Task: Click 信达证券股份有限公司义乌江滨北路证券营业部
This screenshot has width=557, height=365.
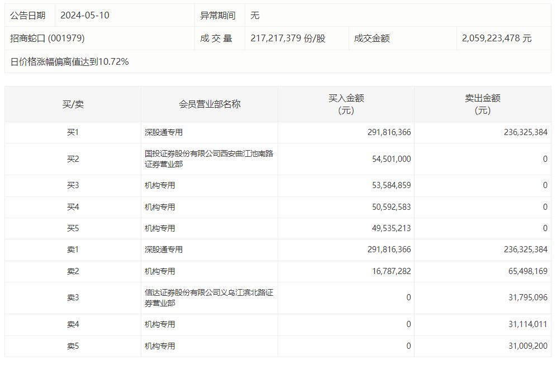Action: 209,297
